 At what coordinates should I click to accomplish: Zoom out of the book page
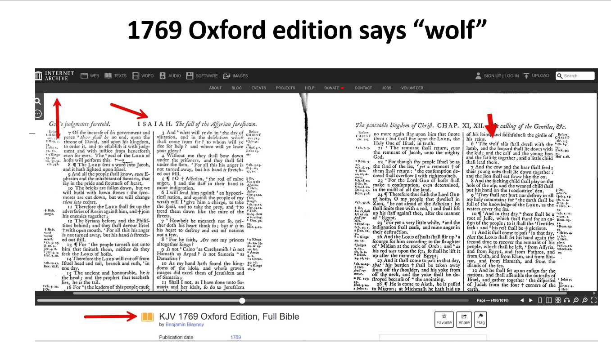tap(576, 300)
